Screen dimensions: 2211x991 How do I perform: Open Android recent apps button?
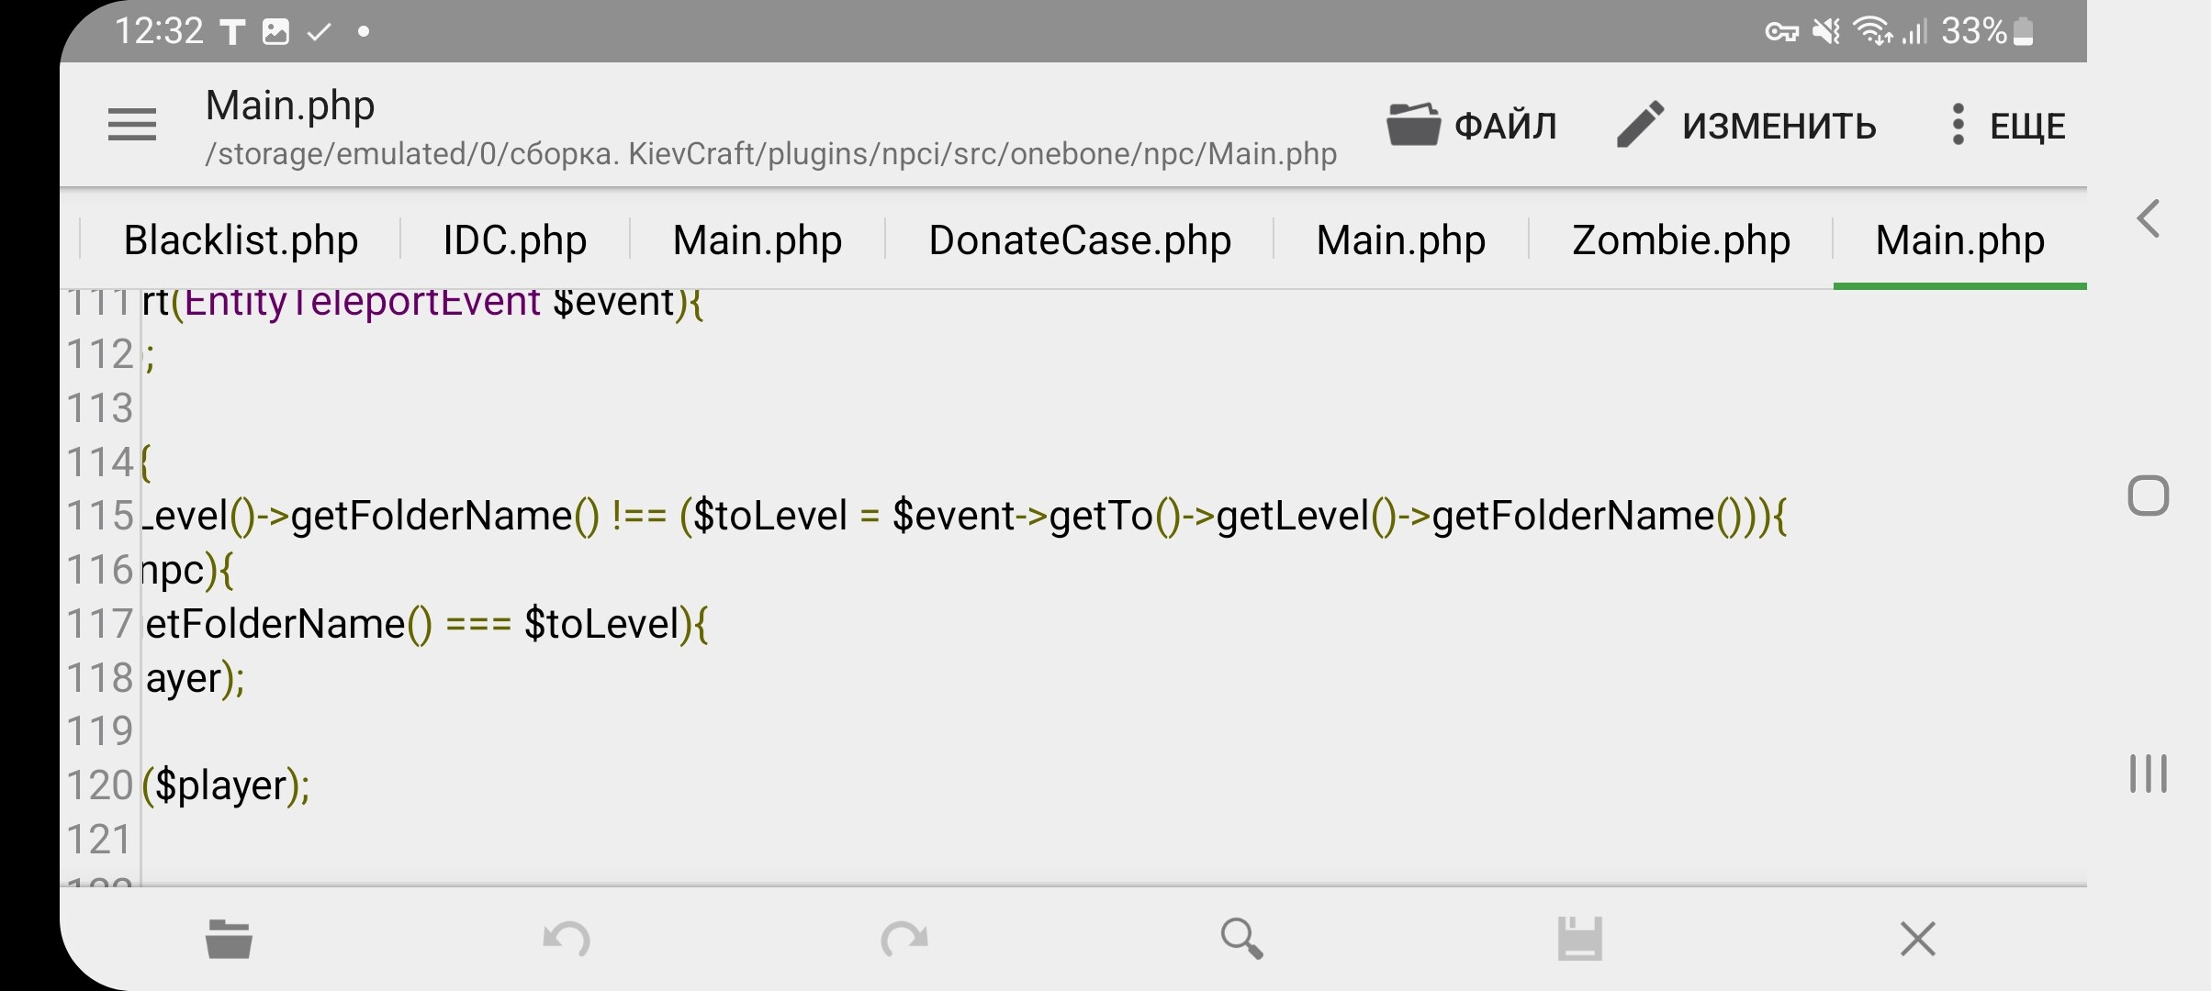pos(2149,773)
